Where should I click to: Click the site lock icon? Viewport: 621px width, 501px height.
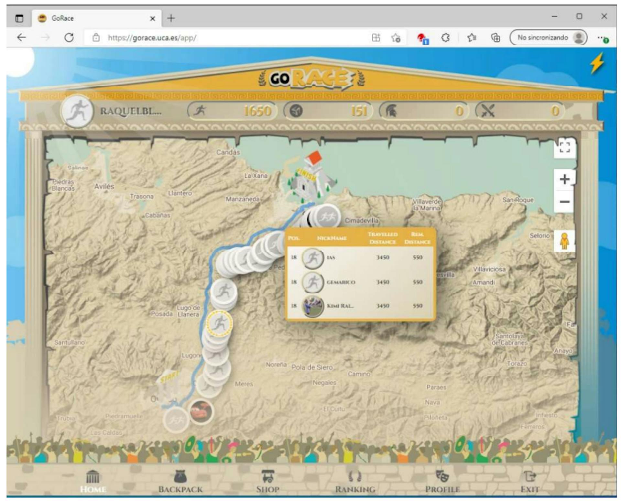click(x=96, y=38)
